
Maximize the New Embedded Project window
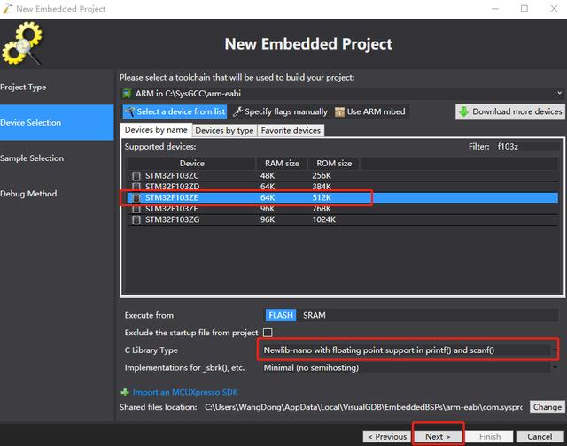[x=524, y=9]
